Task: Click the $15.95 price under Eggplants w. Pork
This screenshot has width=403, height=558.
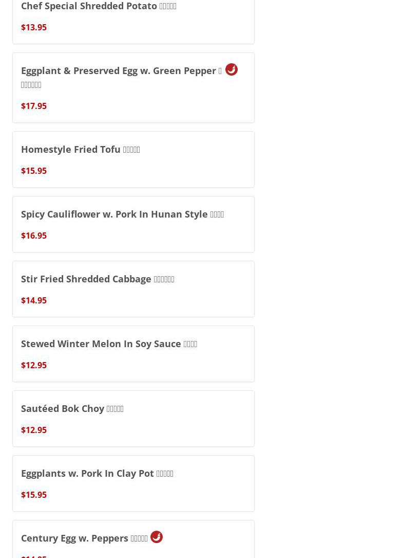Action: (x=34, y=495)
